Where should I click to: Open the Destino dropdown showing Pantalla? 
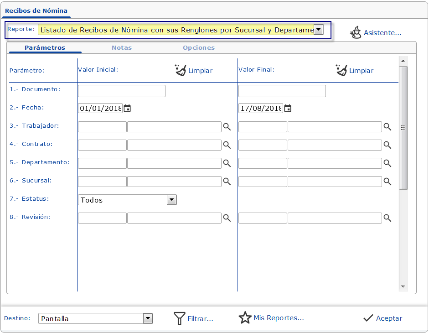click(x=148, y=318)
